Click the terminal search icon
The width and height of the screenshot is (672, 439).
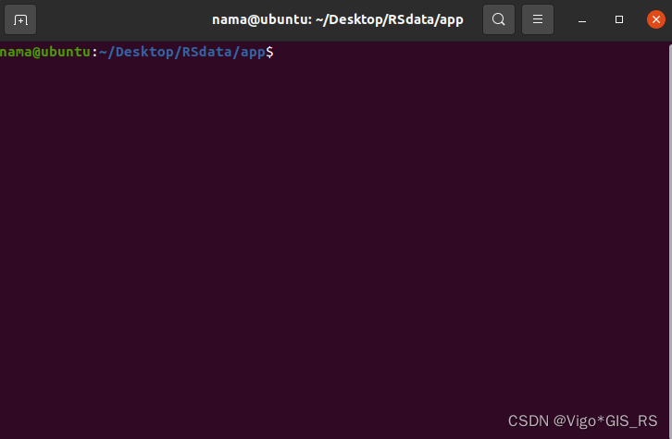click(498, 19)
